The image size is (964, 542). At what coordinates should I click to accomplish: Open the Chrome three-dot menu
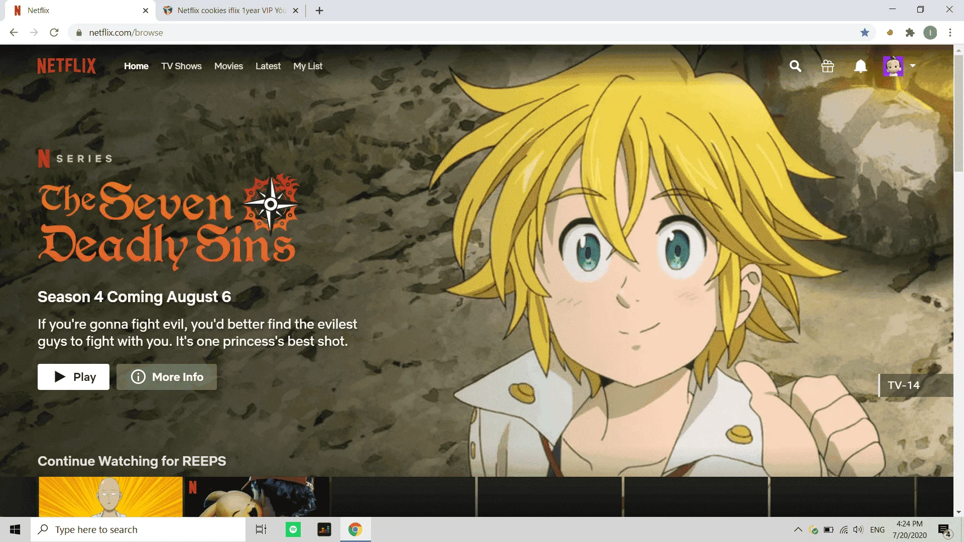950,33
